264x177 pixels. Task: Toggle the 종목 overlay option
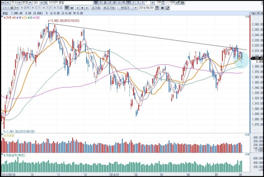tap(25, 8)
